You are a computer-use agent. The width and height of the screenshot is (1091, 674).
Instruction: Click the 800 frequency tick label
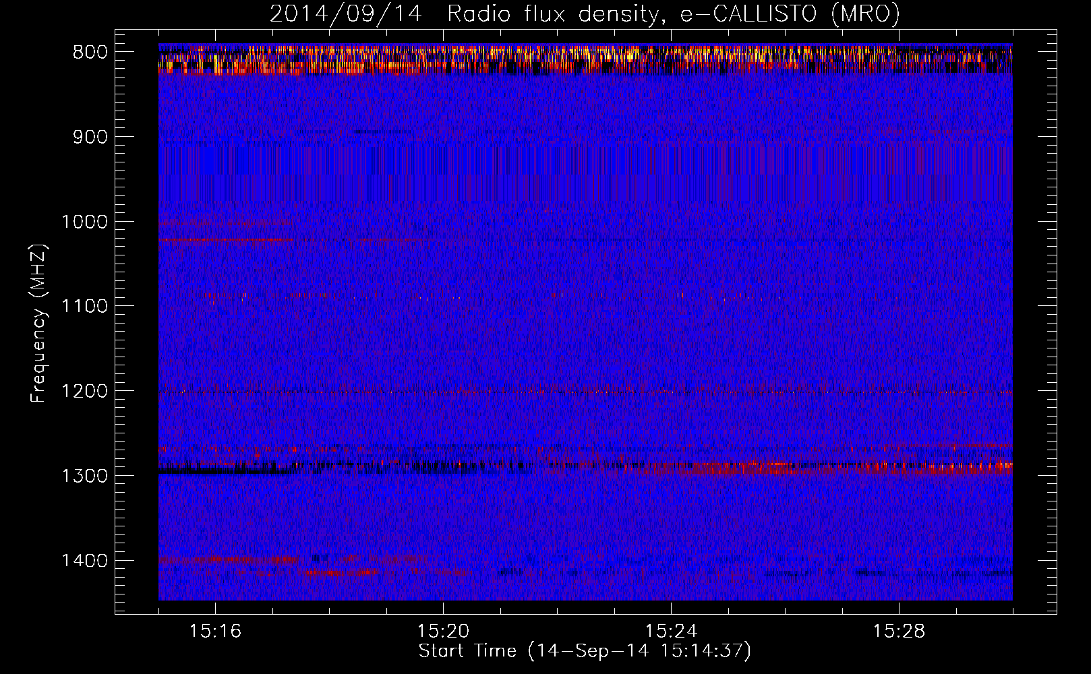[x=90, y=52]
